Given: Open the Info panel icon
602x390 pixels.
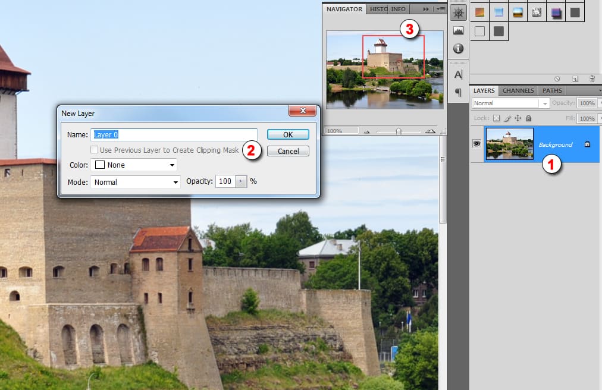Looking at the screenshot, I should (458, 48).
